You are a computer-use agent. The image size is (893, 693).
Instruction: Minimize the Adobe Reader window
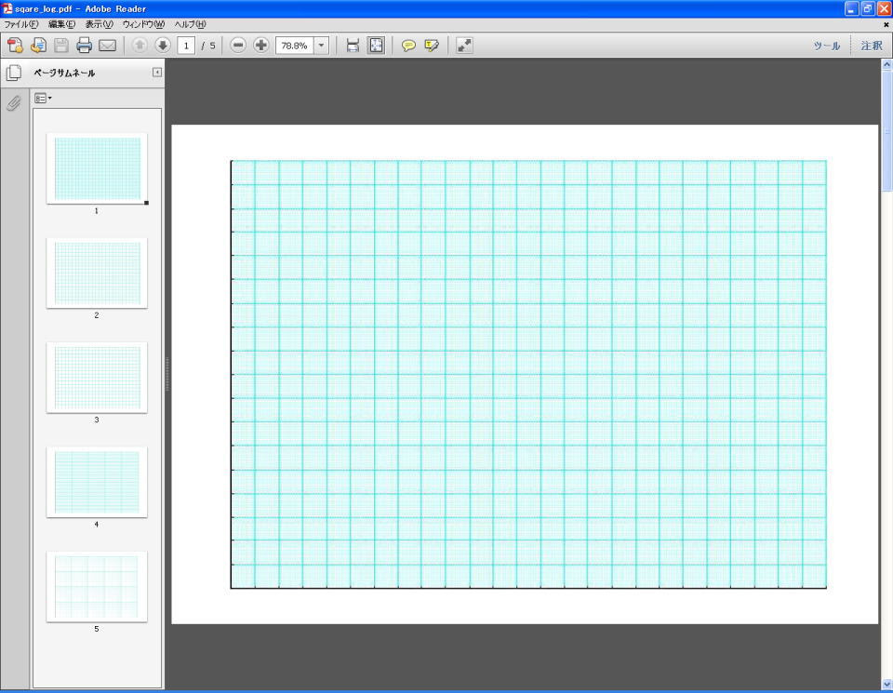[851, 8]
